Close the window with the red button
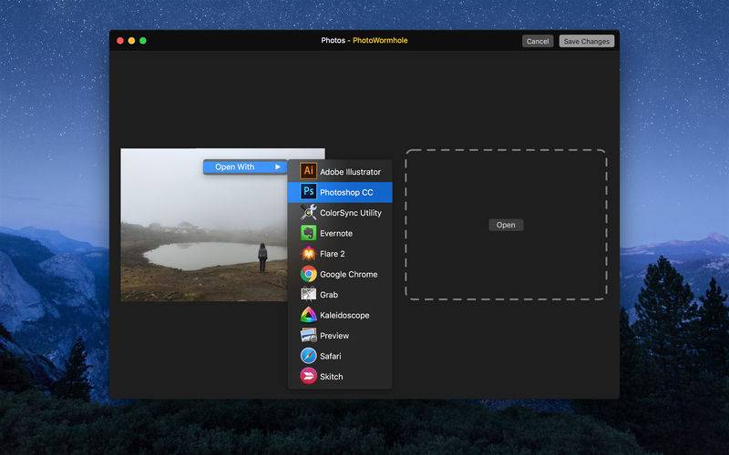Viewport: 729px width, 455px height. pyautogui.click(x=120, y=41)
